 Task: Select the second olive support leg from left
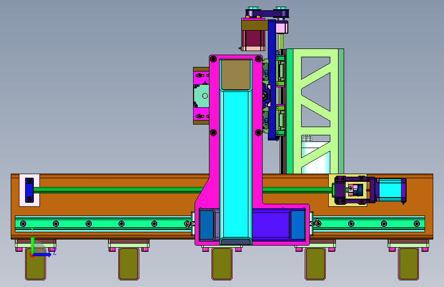click(129, 264)
